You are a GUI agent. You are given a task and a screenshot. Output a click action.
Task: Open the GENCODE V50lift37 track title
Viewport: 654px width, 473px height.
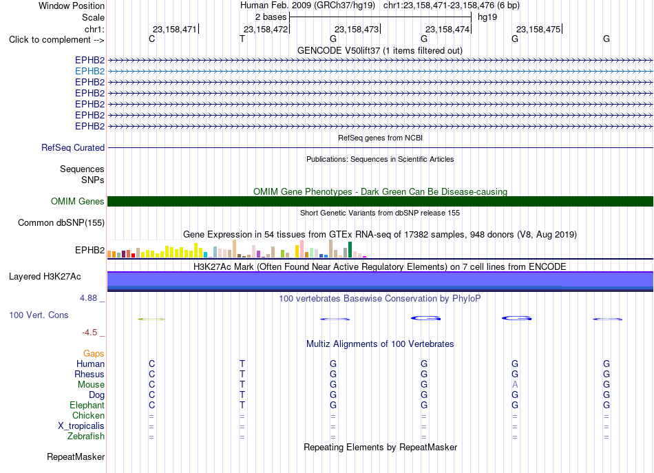pos(380,50)
